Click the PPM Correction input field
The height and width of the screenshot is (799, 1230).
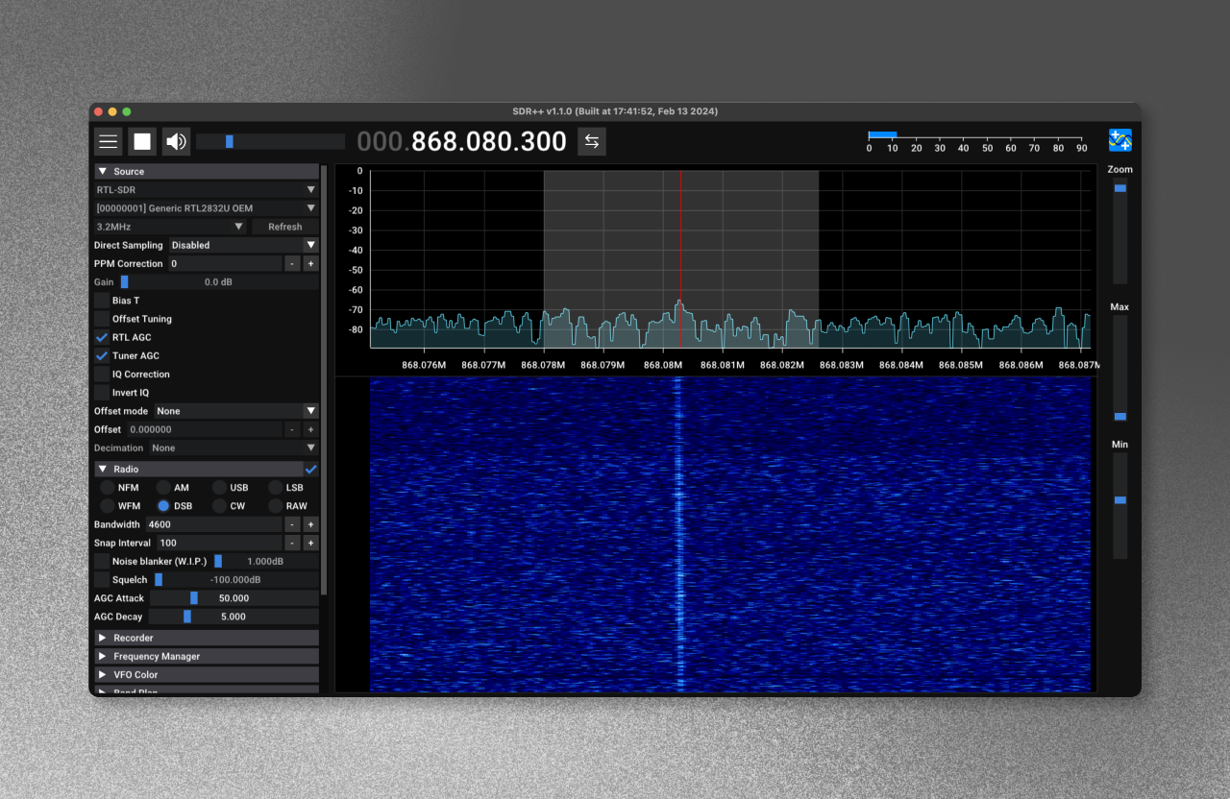225,263
